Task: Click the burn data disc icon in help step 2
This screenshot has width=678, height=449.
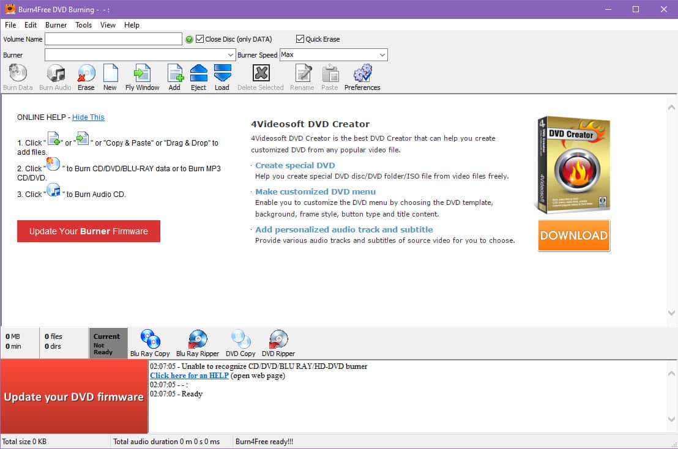Action: 53,164
